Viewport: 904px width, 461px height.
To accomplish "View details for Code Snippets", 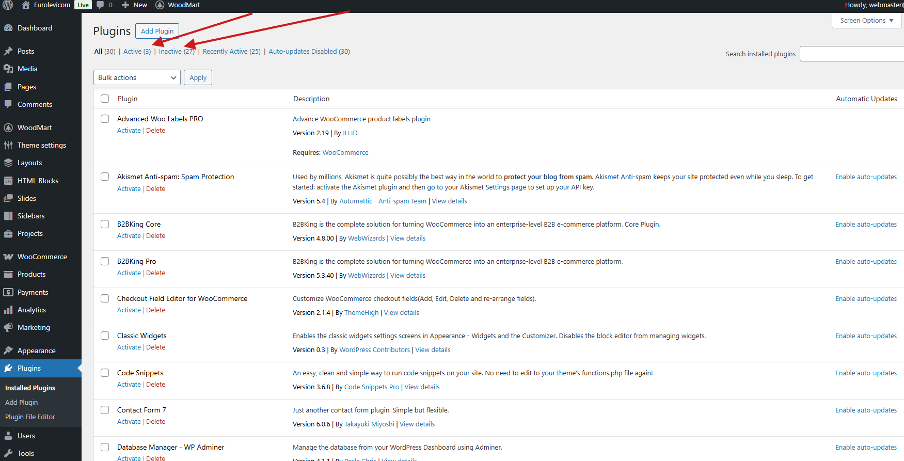I will click(422, 387).
